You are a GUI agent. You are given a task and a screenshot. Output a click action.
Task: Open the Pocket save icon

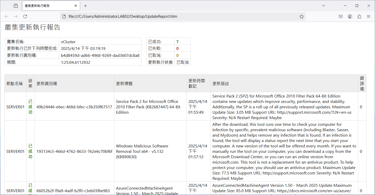(341, 16)
